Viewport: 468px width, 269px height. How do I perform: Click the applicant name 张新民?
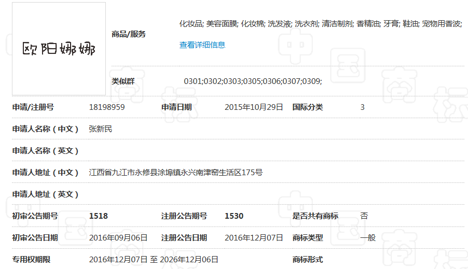point(101,129)
